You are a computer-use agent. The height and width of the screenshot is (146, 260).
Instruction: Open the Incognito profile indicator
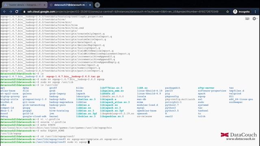241,12
